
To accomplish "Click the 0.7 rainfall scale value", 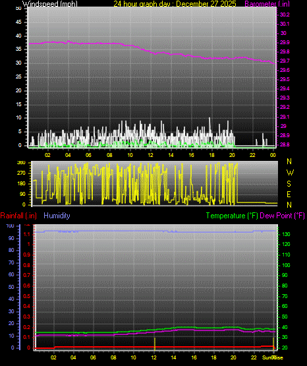I will tap(27, 276).
